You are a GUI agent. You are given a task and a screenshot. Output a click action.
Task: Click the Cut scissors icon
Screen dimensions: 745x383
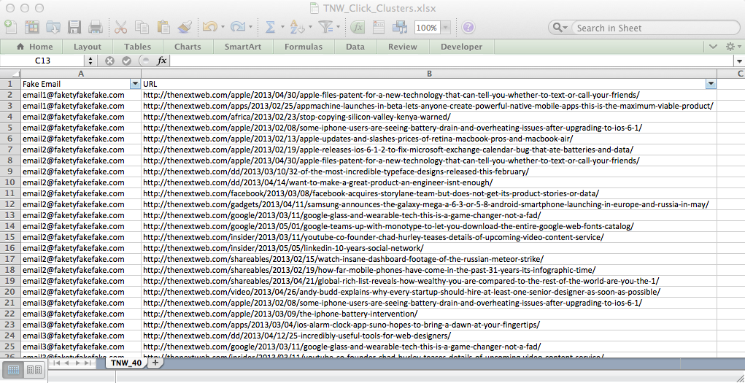121,27
